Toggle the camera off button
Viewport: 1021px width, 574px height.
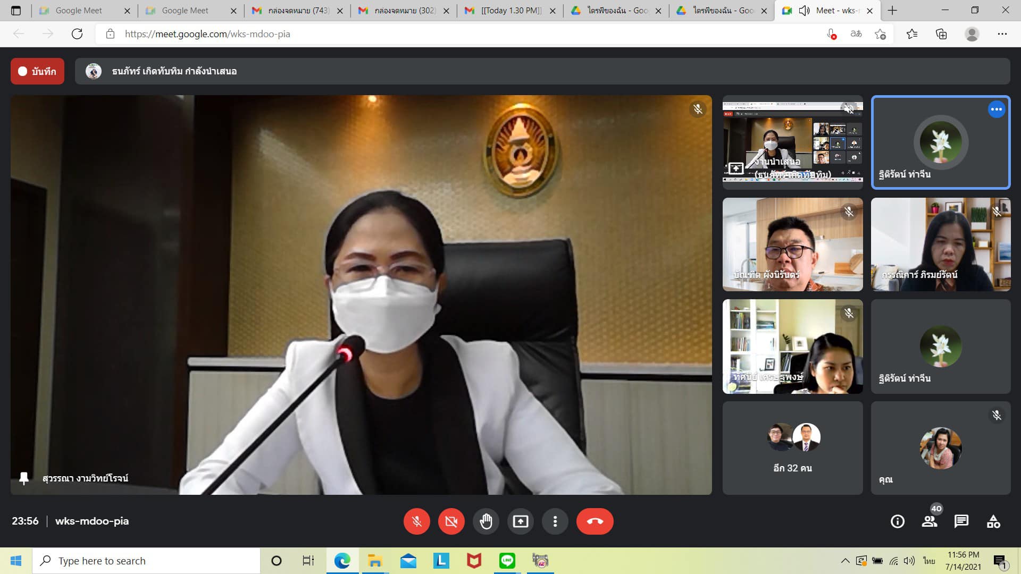point(451,521)
